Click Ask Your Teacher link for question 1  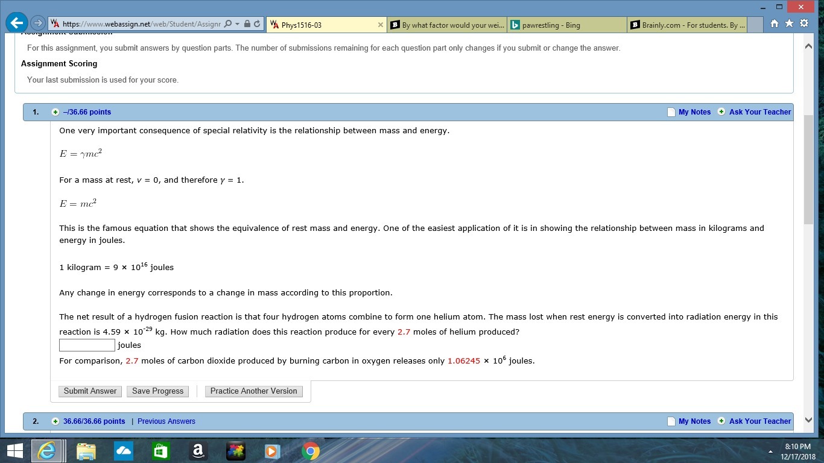click(760, 112)
